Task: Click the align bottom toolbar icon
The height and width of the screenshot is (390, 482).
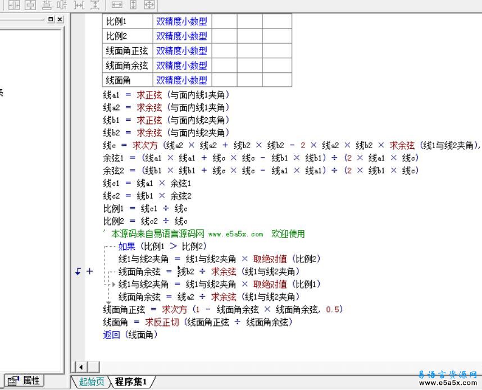Action: click(x=48, y=5)
